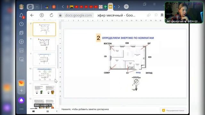
Task: Click the ЮЗ label on the slide
Action: point(150,57)
